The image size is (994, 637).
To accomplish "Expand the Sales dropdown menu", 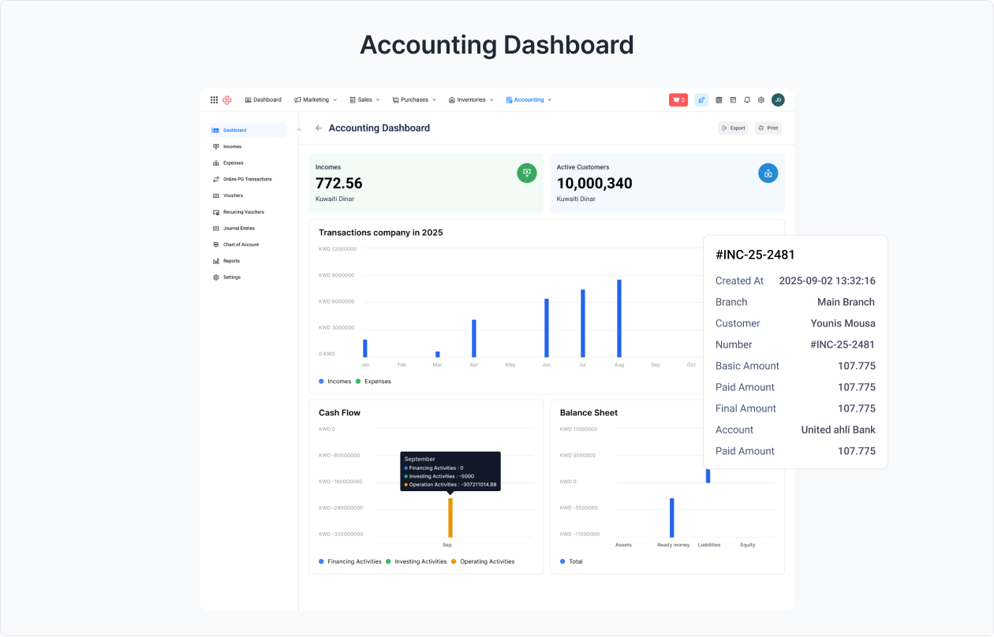I will (364, 100).
